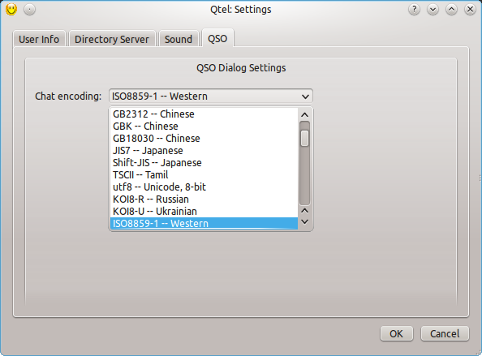The height and width of the screenshot is (356, 482).
Task: Select JIS7 -- Japanese encoding
Action: 204,151
